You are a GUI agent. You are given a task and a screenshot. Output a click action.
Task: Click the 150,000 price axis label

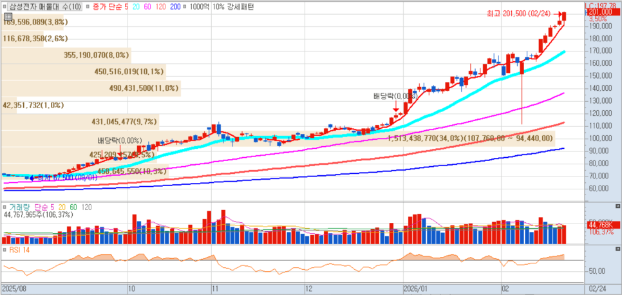[599, 76]
